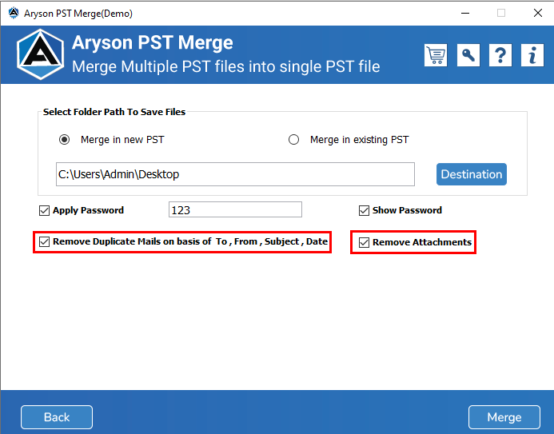Toggle the Apply Password checkbox
Viewport: 554px width, 434px height.
pos(44,210)
